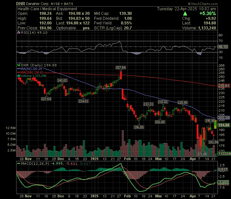Click the Ask quote 194.98 x 20
The height and width of the screenshot is (199, 231).
coord(79,14)
